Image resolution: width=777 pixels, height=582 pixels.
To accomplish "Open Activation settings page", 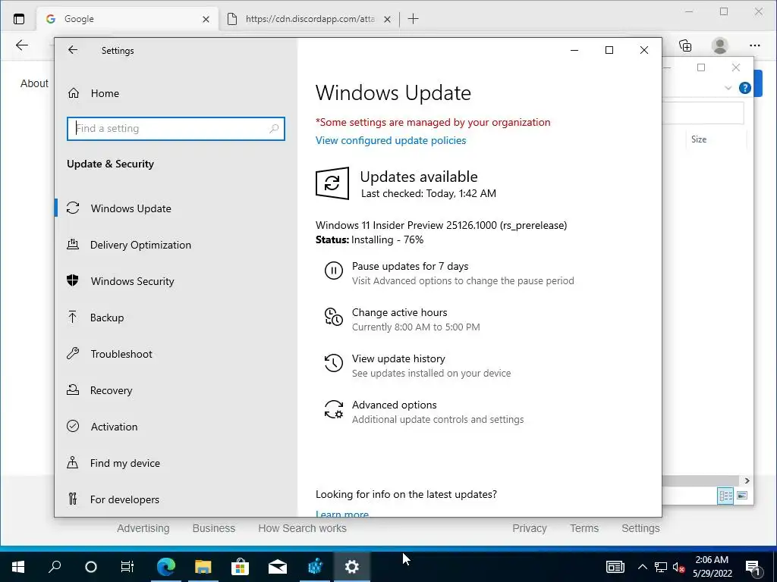I will [x=114, y=427].
